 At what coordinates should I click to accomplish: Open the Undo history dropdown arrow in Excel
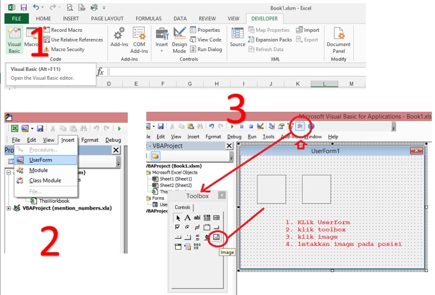[42, 8]
